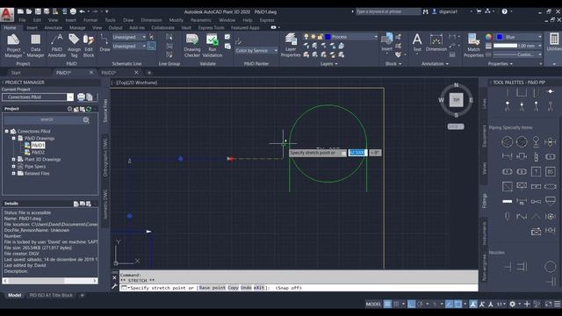Toggle 2D object snap in status bar
The width and height of the screenshot is (562, 316).
pyautogui.click(x=458, y=304)
